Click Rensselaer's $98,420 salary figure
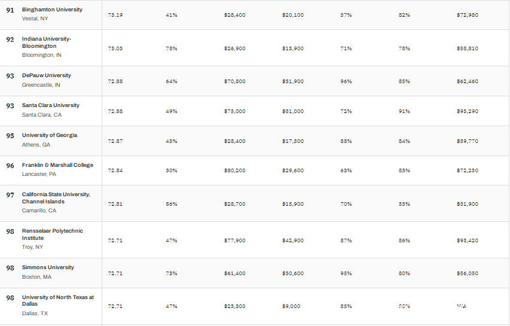This screenshot has width=510, height=326. 468,240
